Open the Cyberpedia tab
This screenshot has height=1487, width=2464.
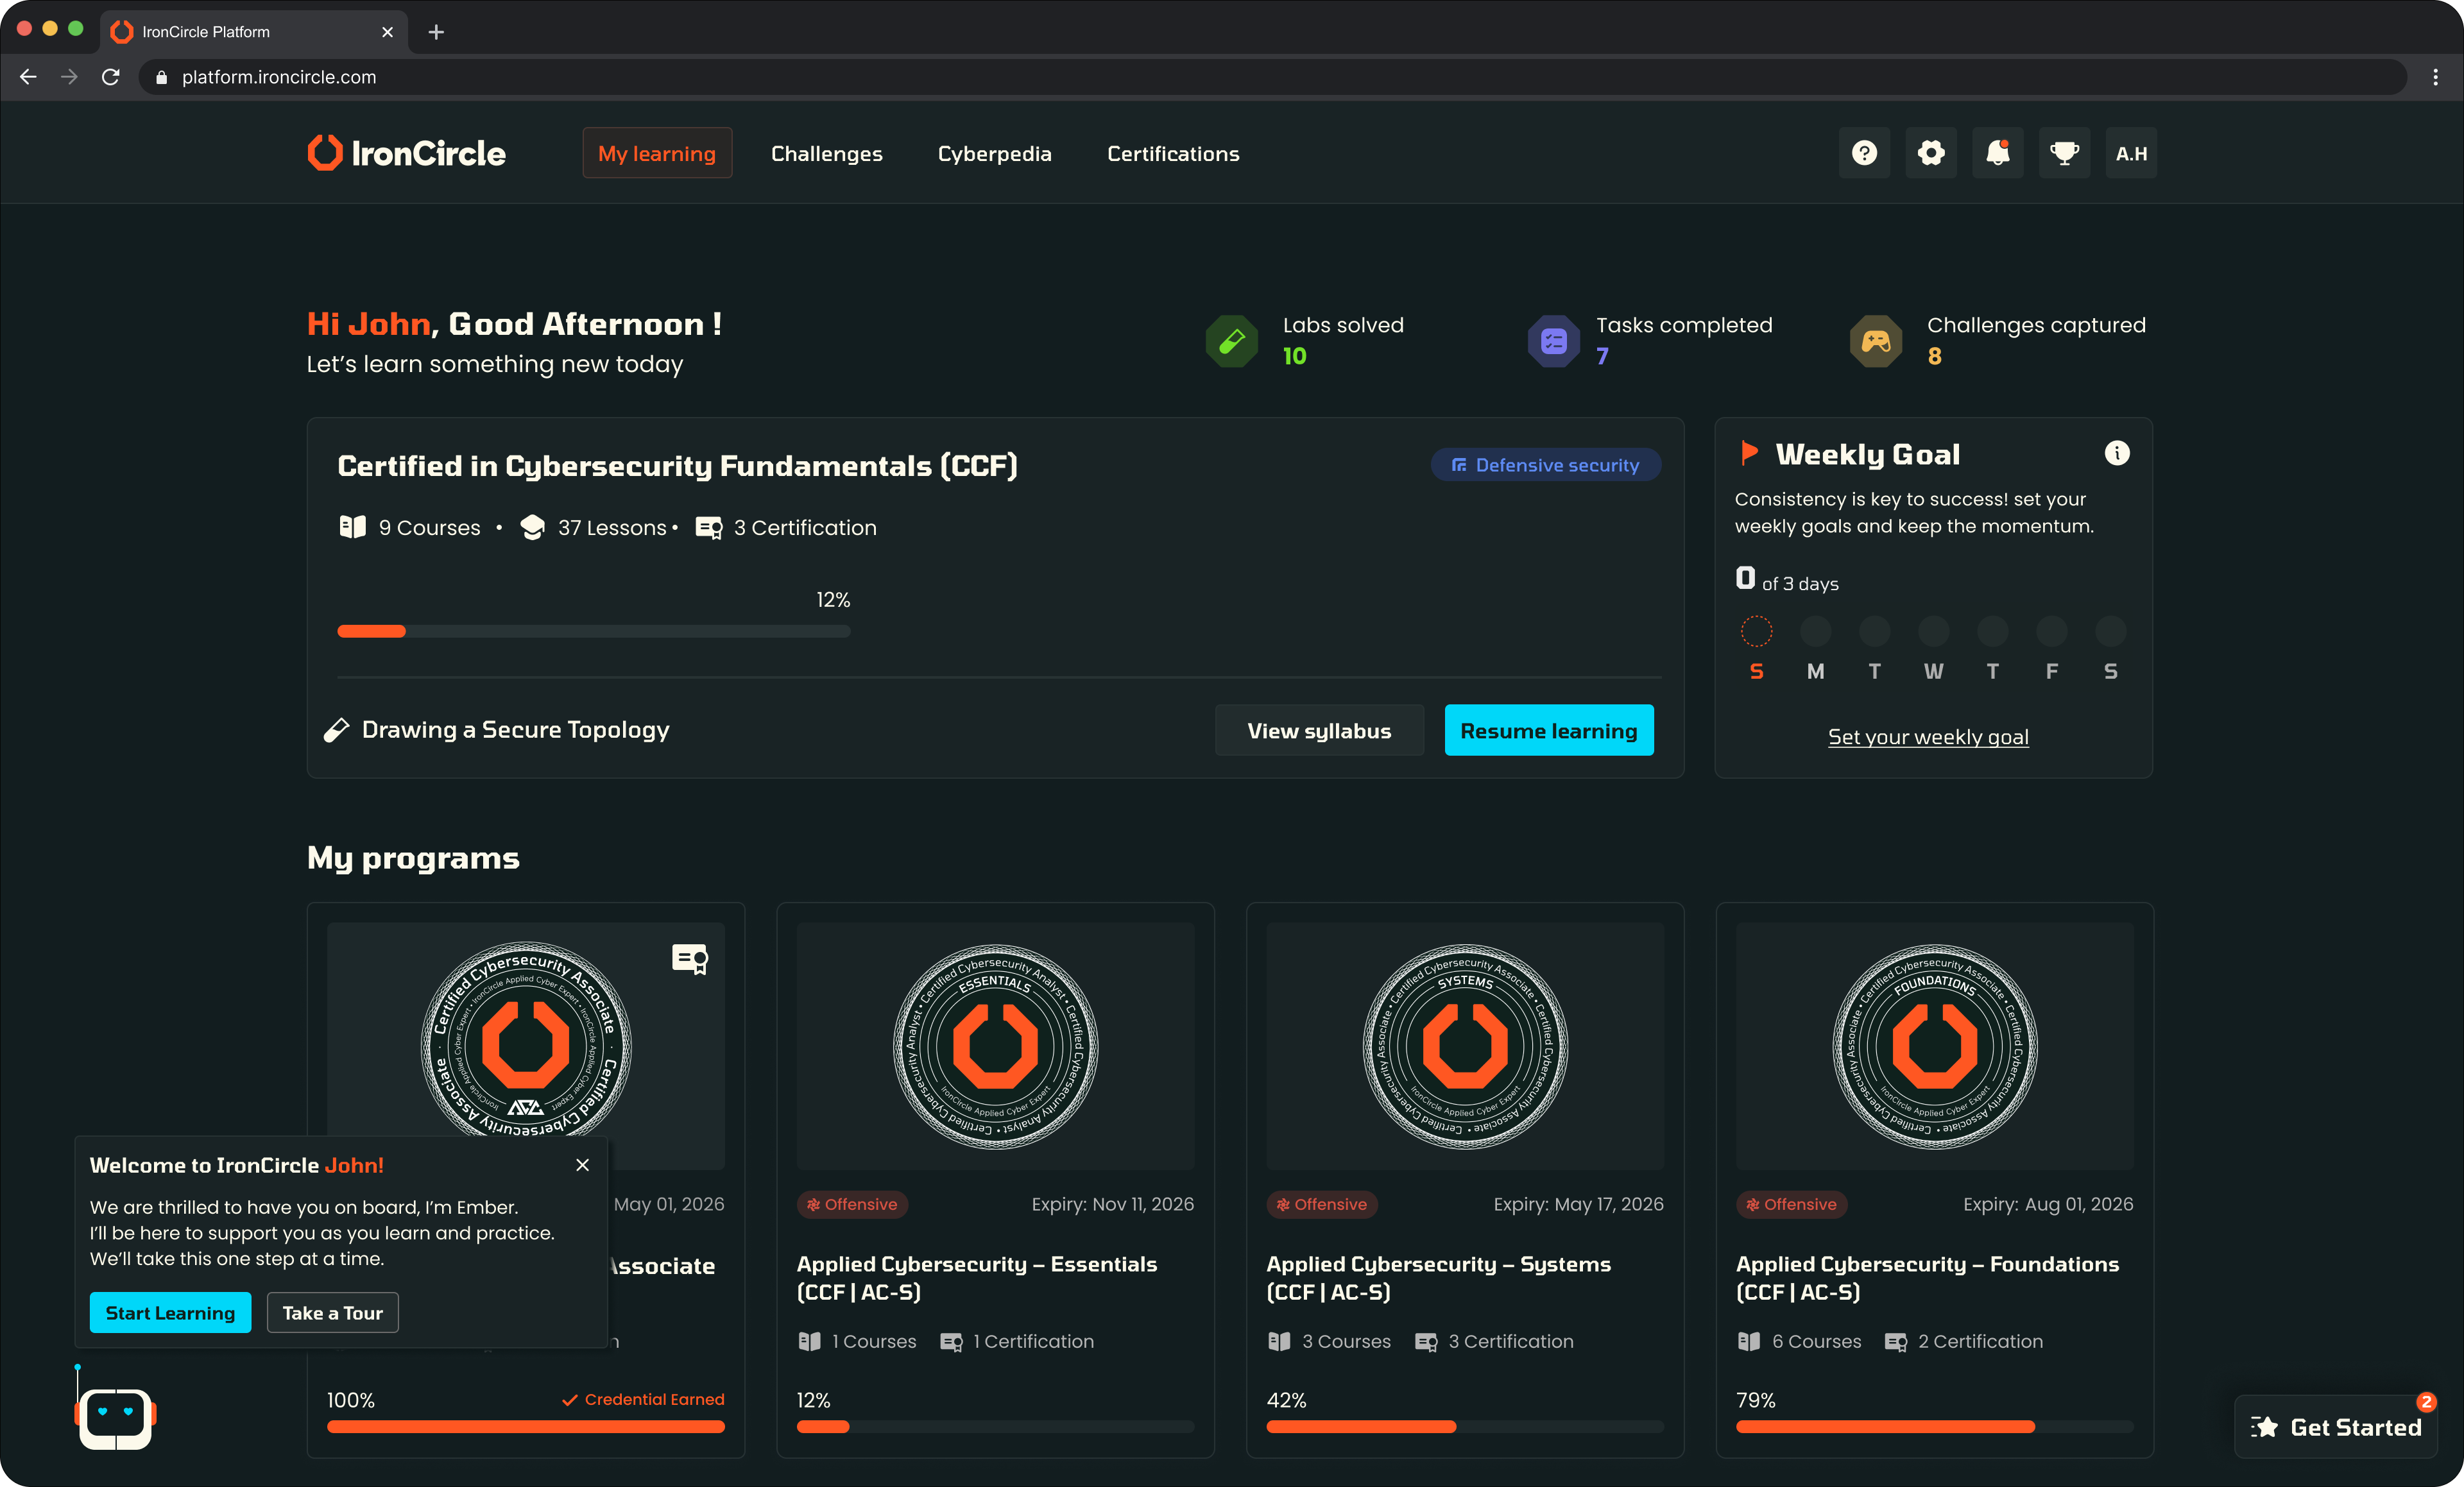click(x=994, y=154)
